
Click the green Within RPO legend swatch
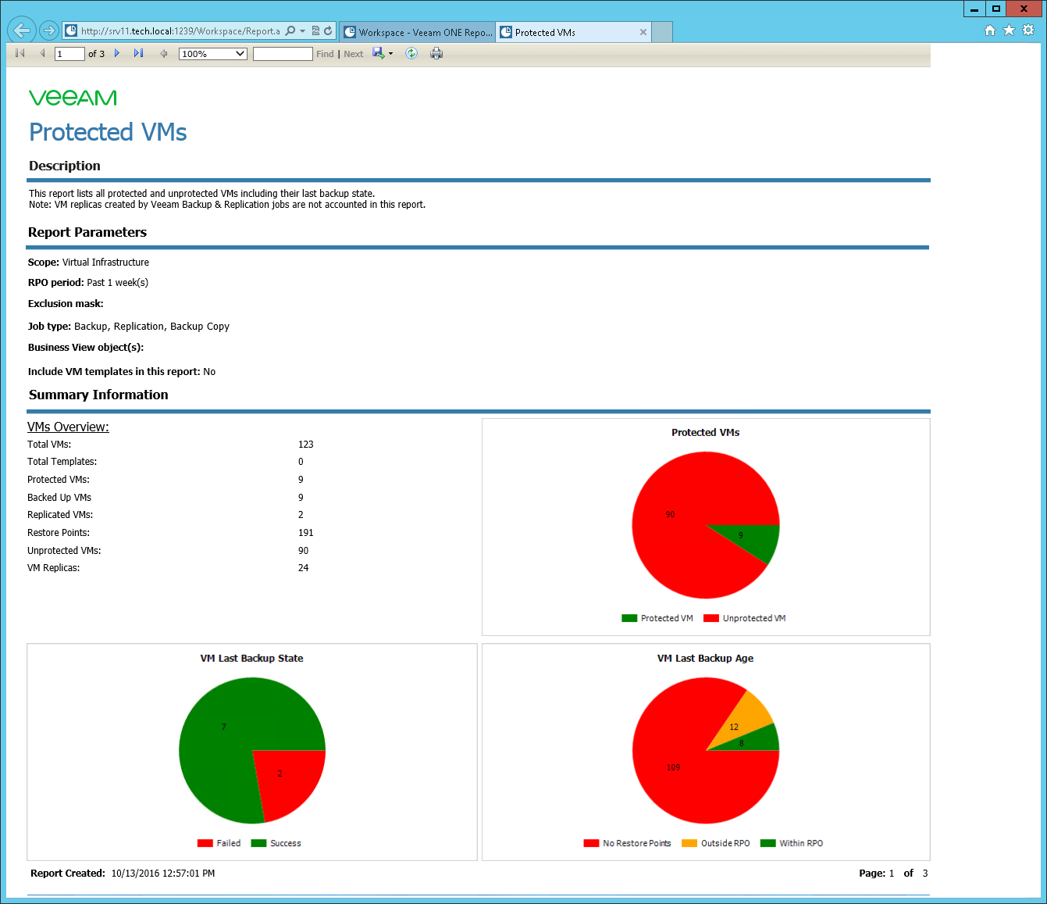pyautogui.click(x=768, y=843)
